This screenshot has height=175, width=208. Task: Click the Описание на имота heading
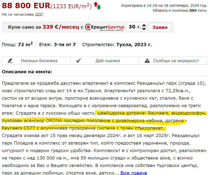(x=27, y=72)
